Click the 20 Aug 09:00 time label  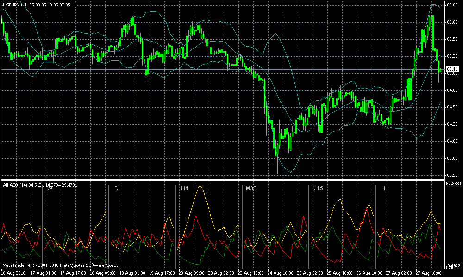click(x=192, y=273)
